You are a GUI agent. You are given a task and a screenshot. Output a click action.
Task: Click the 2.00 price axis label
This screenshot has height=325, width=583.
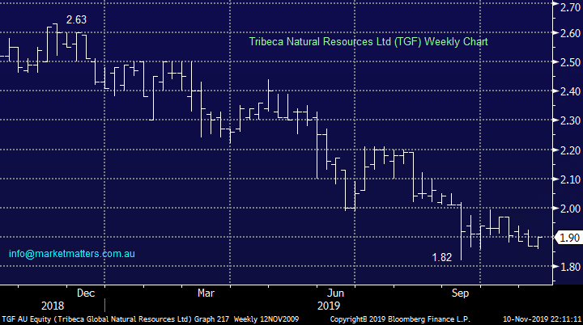pos(565,209)
